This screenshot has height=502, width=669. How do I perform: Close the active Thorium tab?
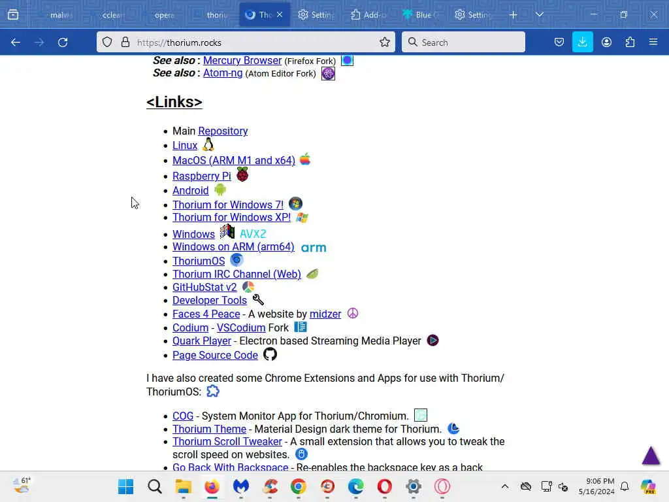(x=280, y=15)
